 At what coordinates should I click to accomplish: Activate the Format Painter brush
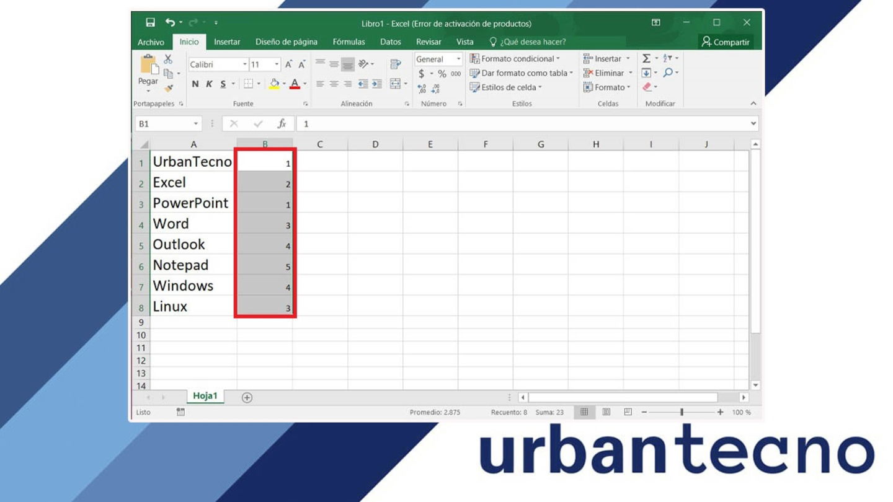pyautogui.click(x=168, y=87)
